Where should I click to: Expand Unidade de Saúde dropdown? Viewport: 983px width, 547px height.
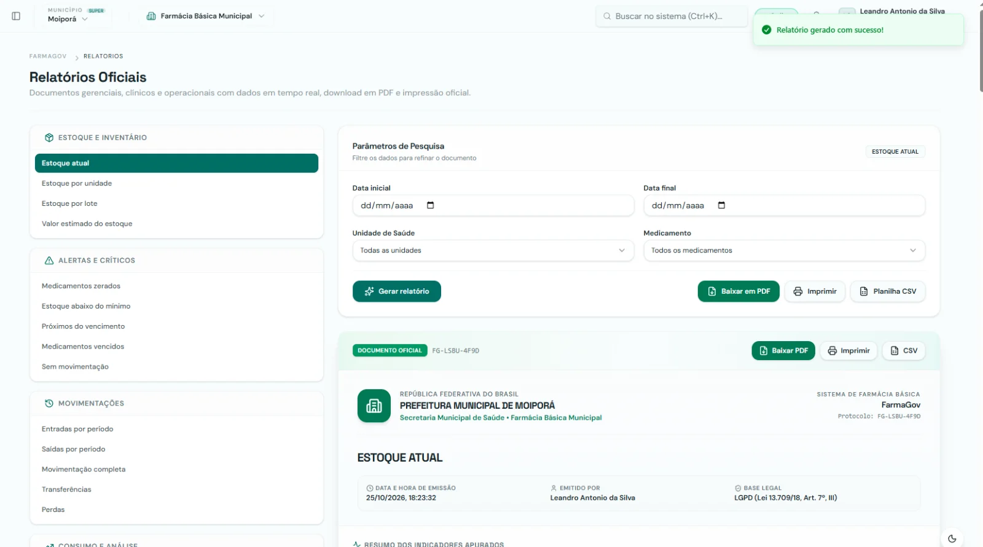(493, 250)
